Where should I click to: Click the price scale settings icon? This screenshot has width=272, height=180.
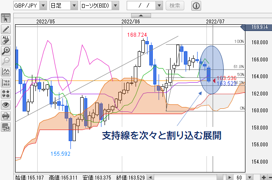click(6, 83)
